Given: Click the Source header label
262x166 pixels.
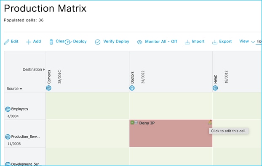Looking at the screenshot, I should [13, 89].
